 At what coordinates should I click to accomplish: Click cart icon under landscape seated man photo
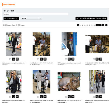101,59
